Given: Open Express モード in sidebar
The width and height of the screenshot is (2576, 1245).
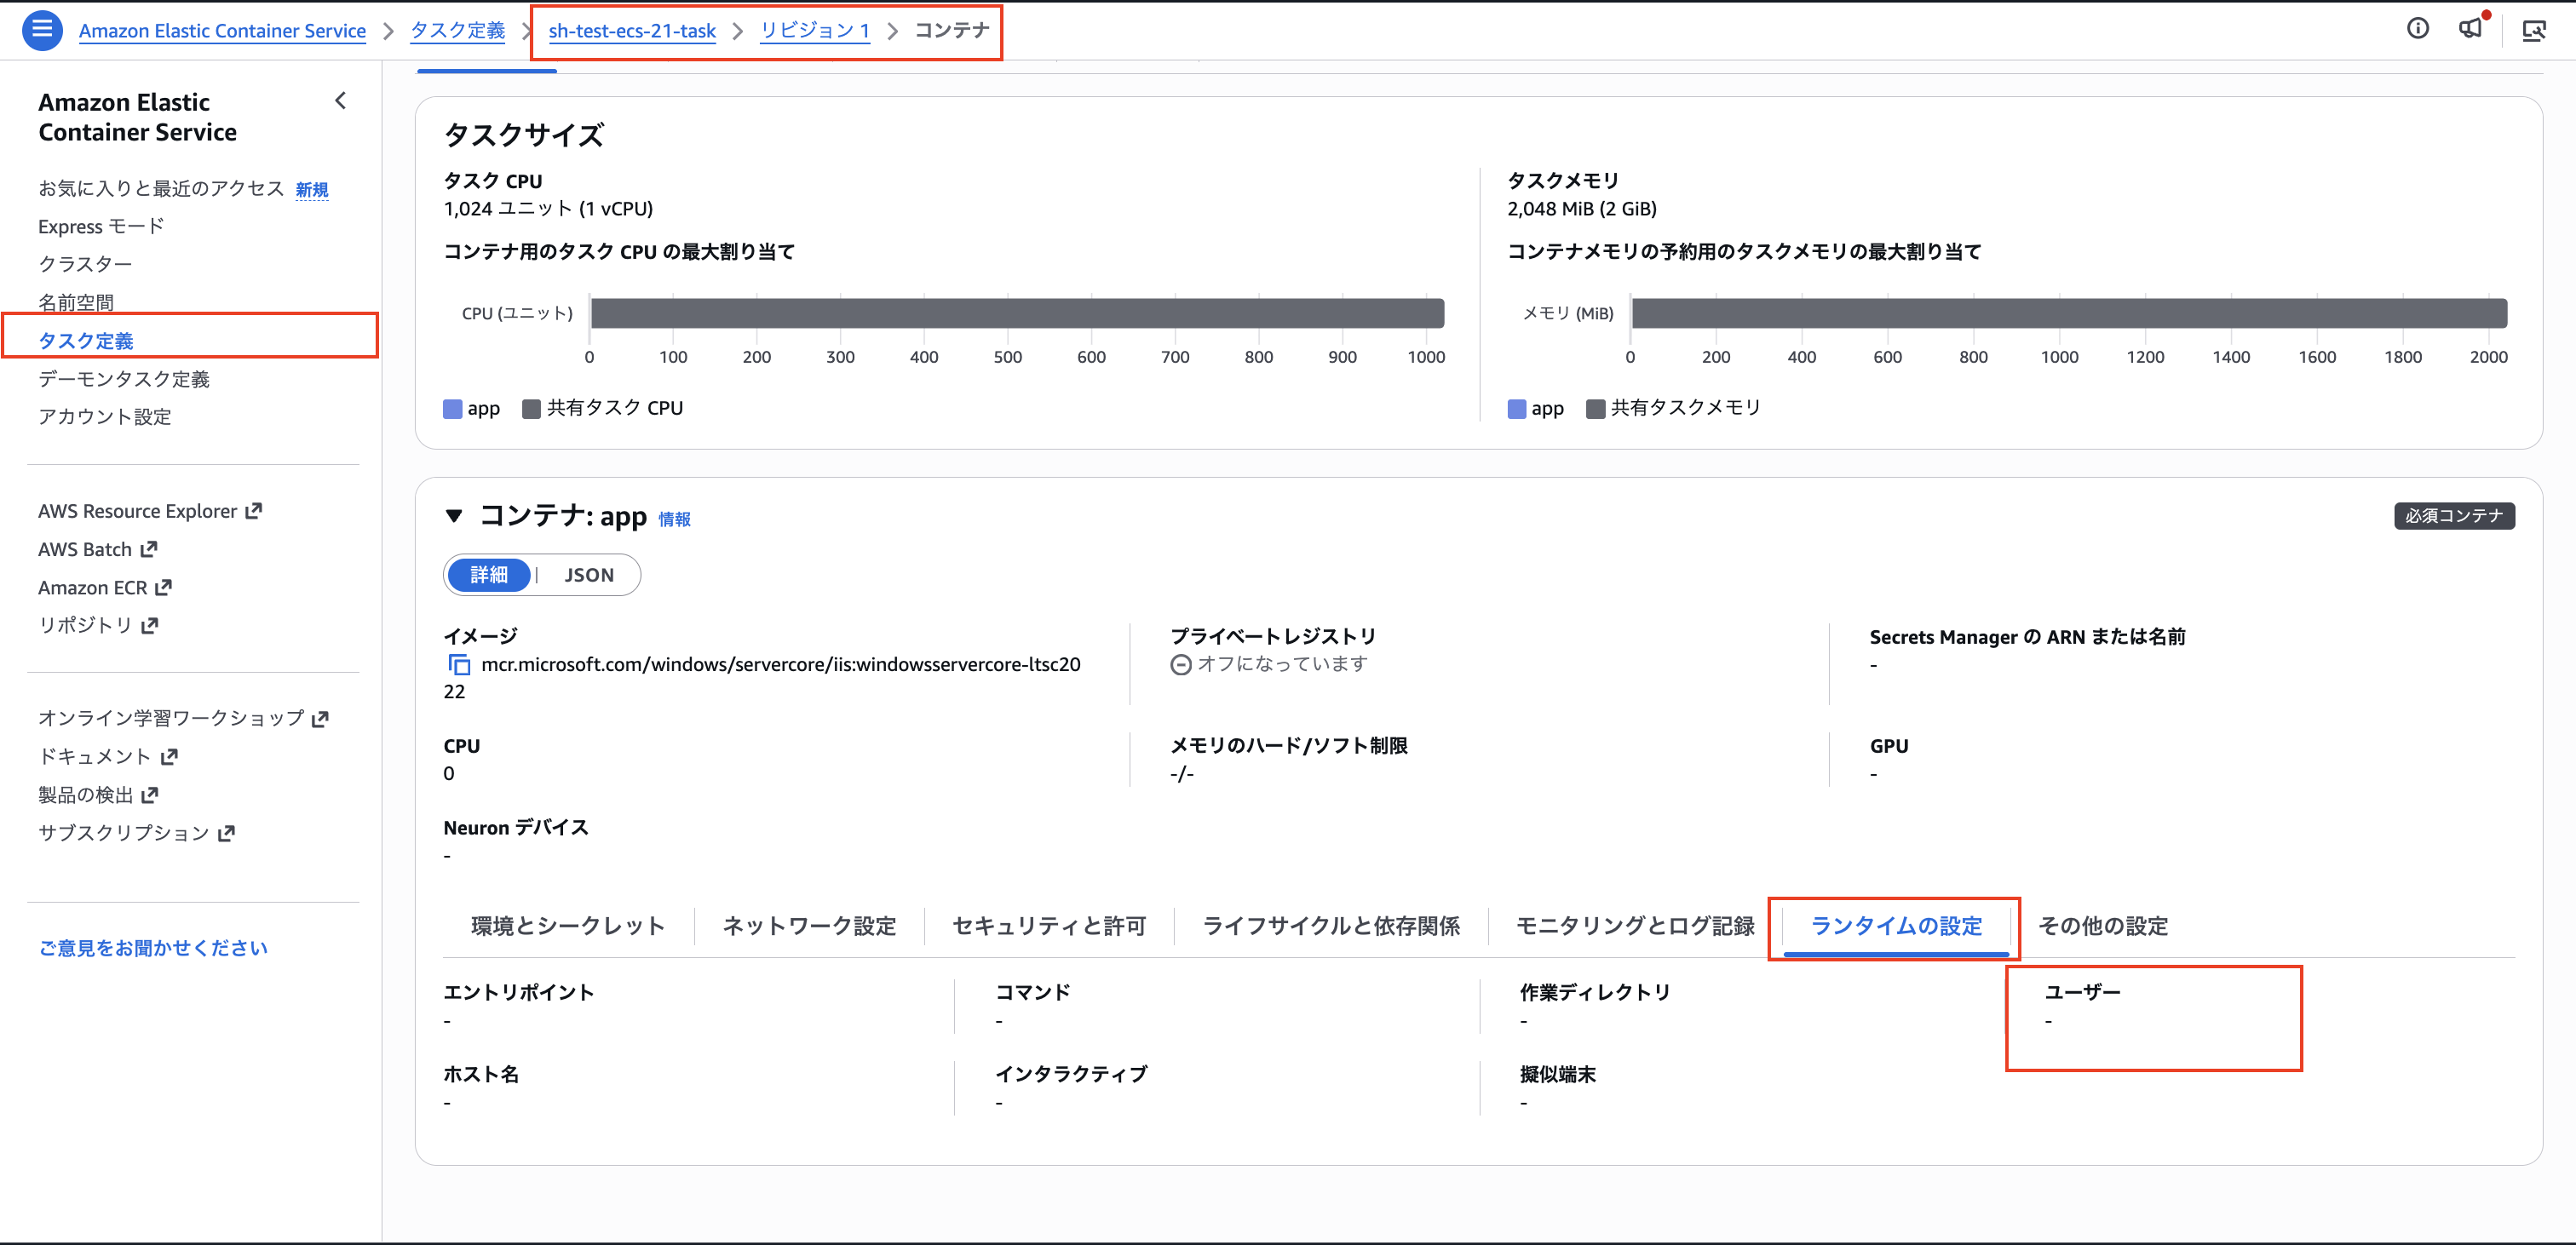Looking at the screenshot, I should pos(101,226).
